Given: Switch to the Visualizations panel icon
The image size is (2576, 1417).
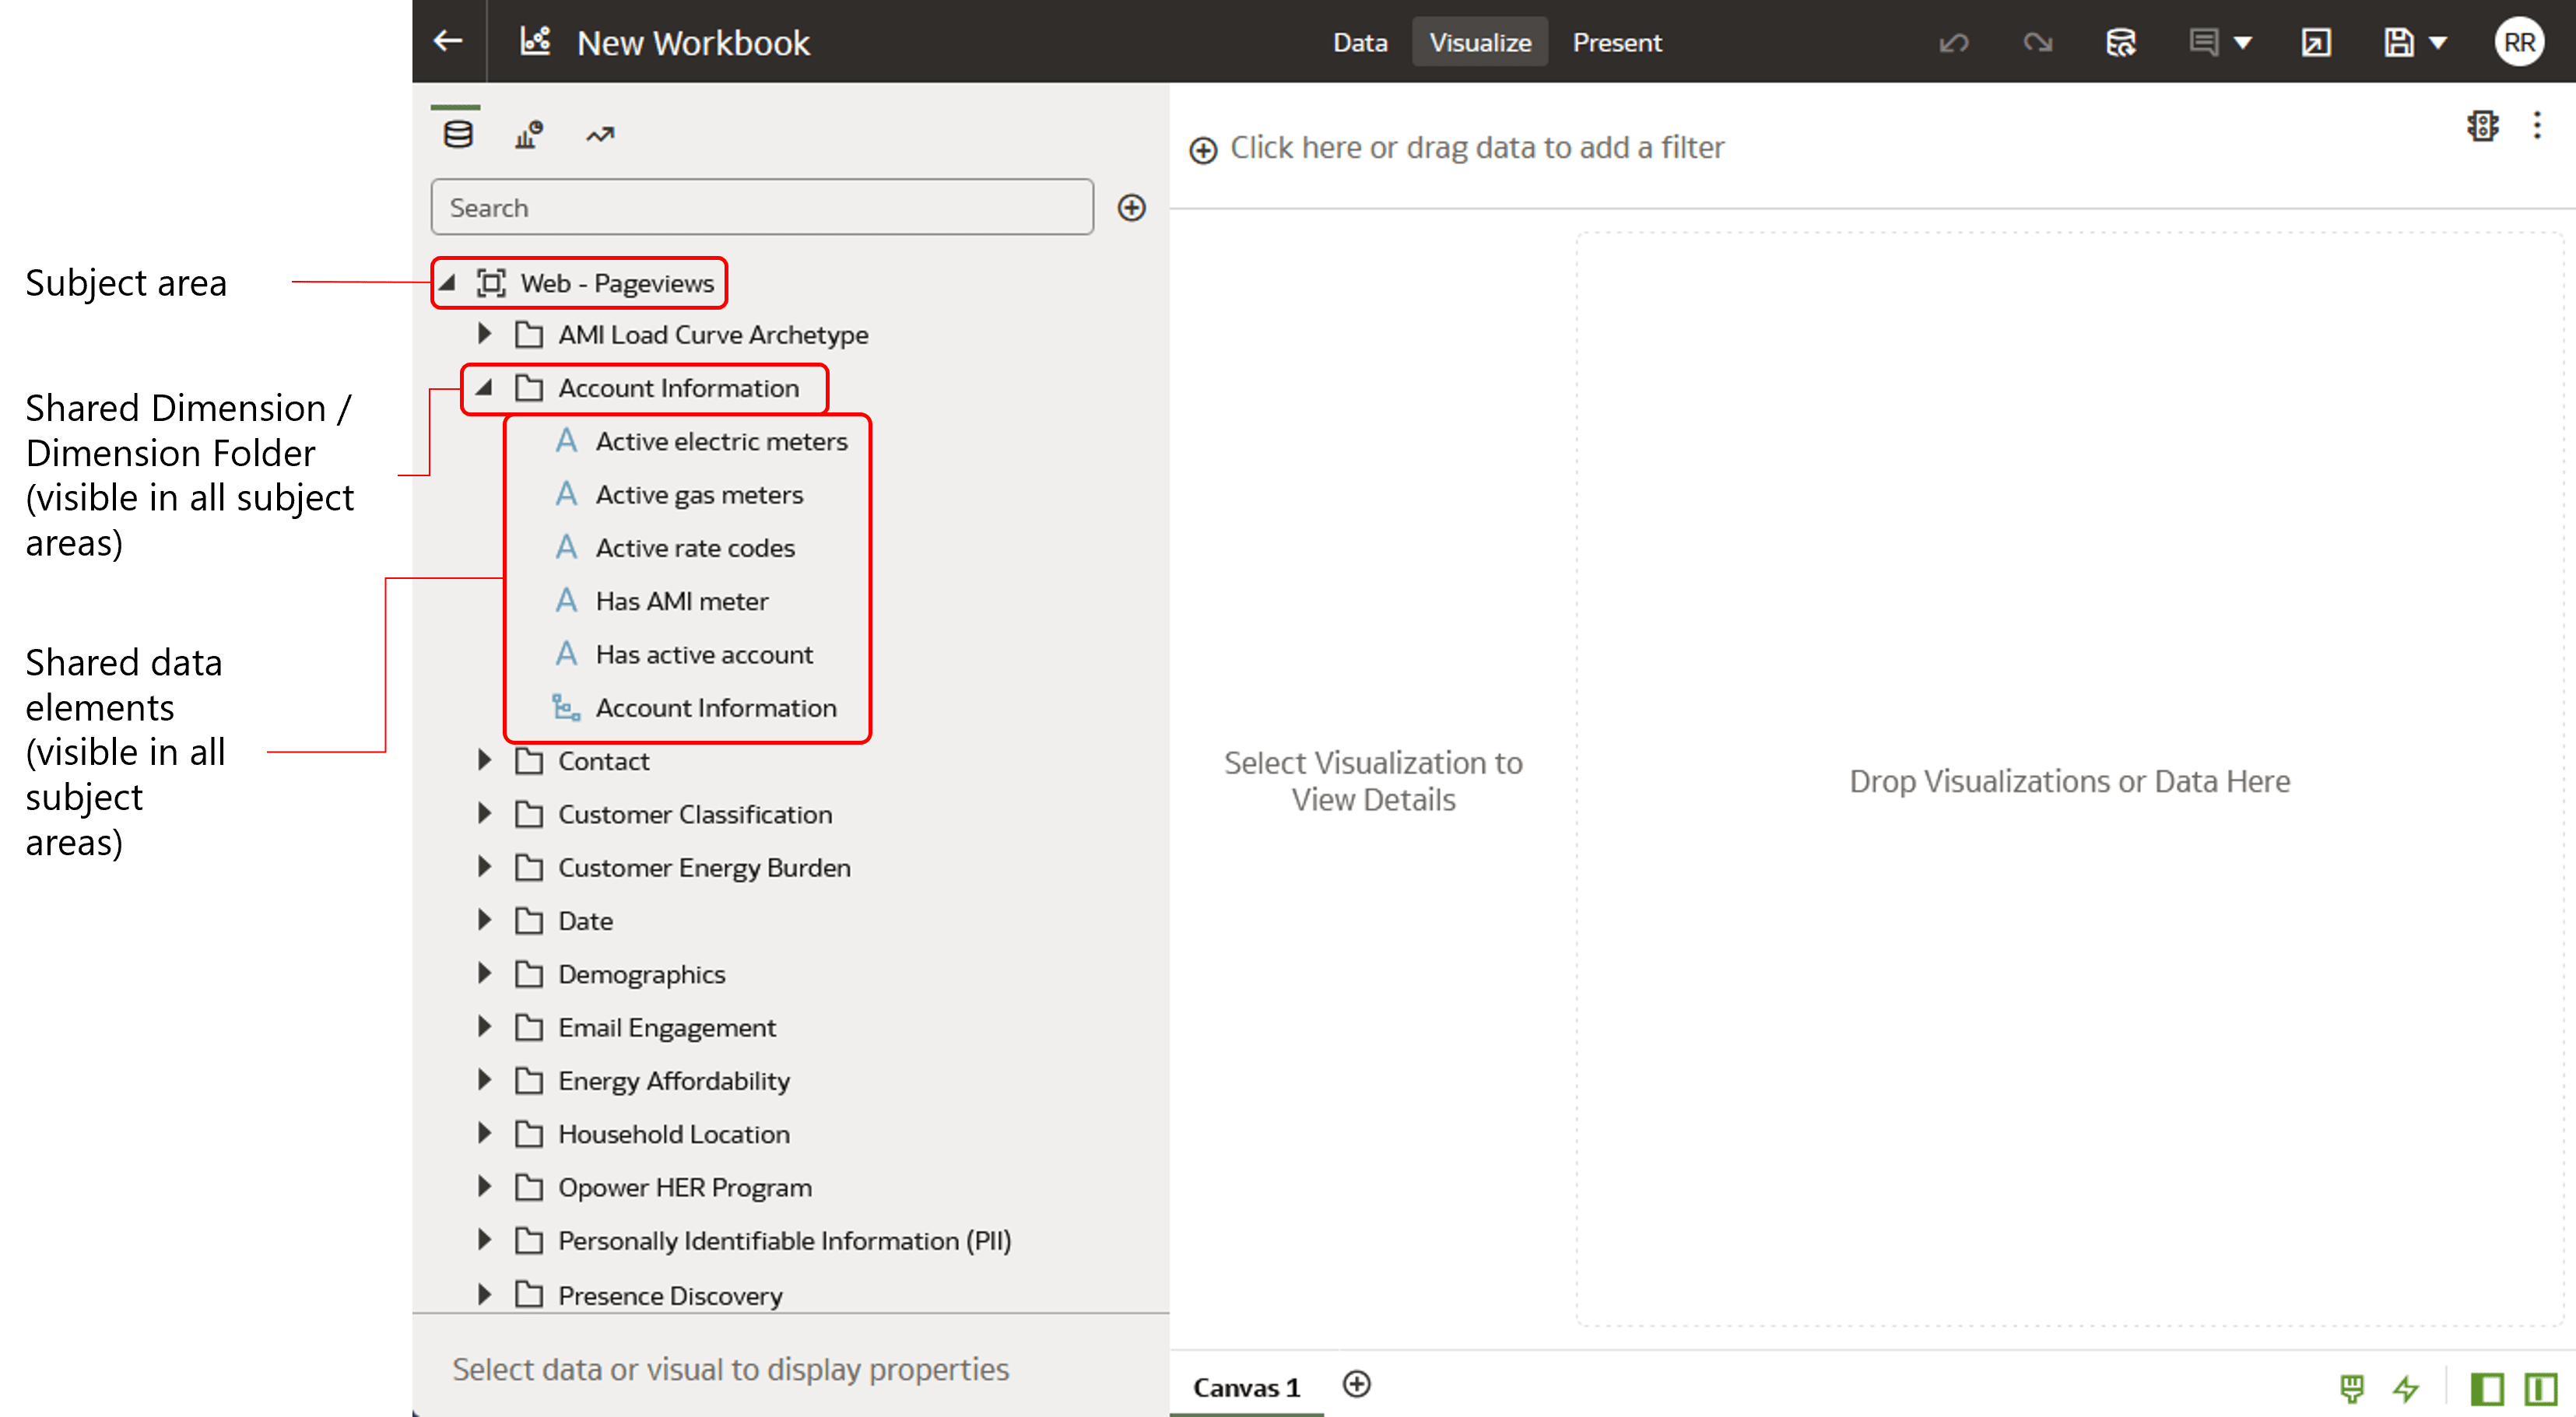Looking at the screenshot, I should 528,132.
